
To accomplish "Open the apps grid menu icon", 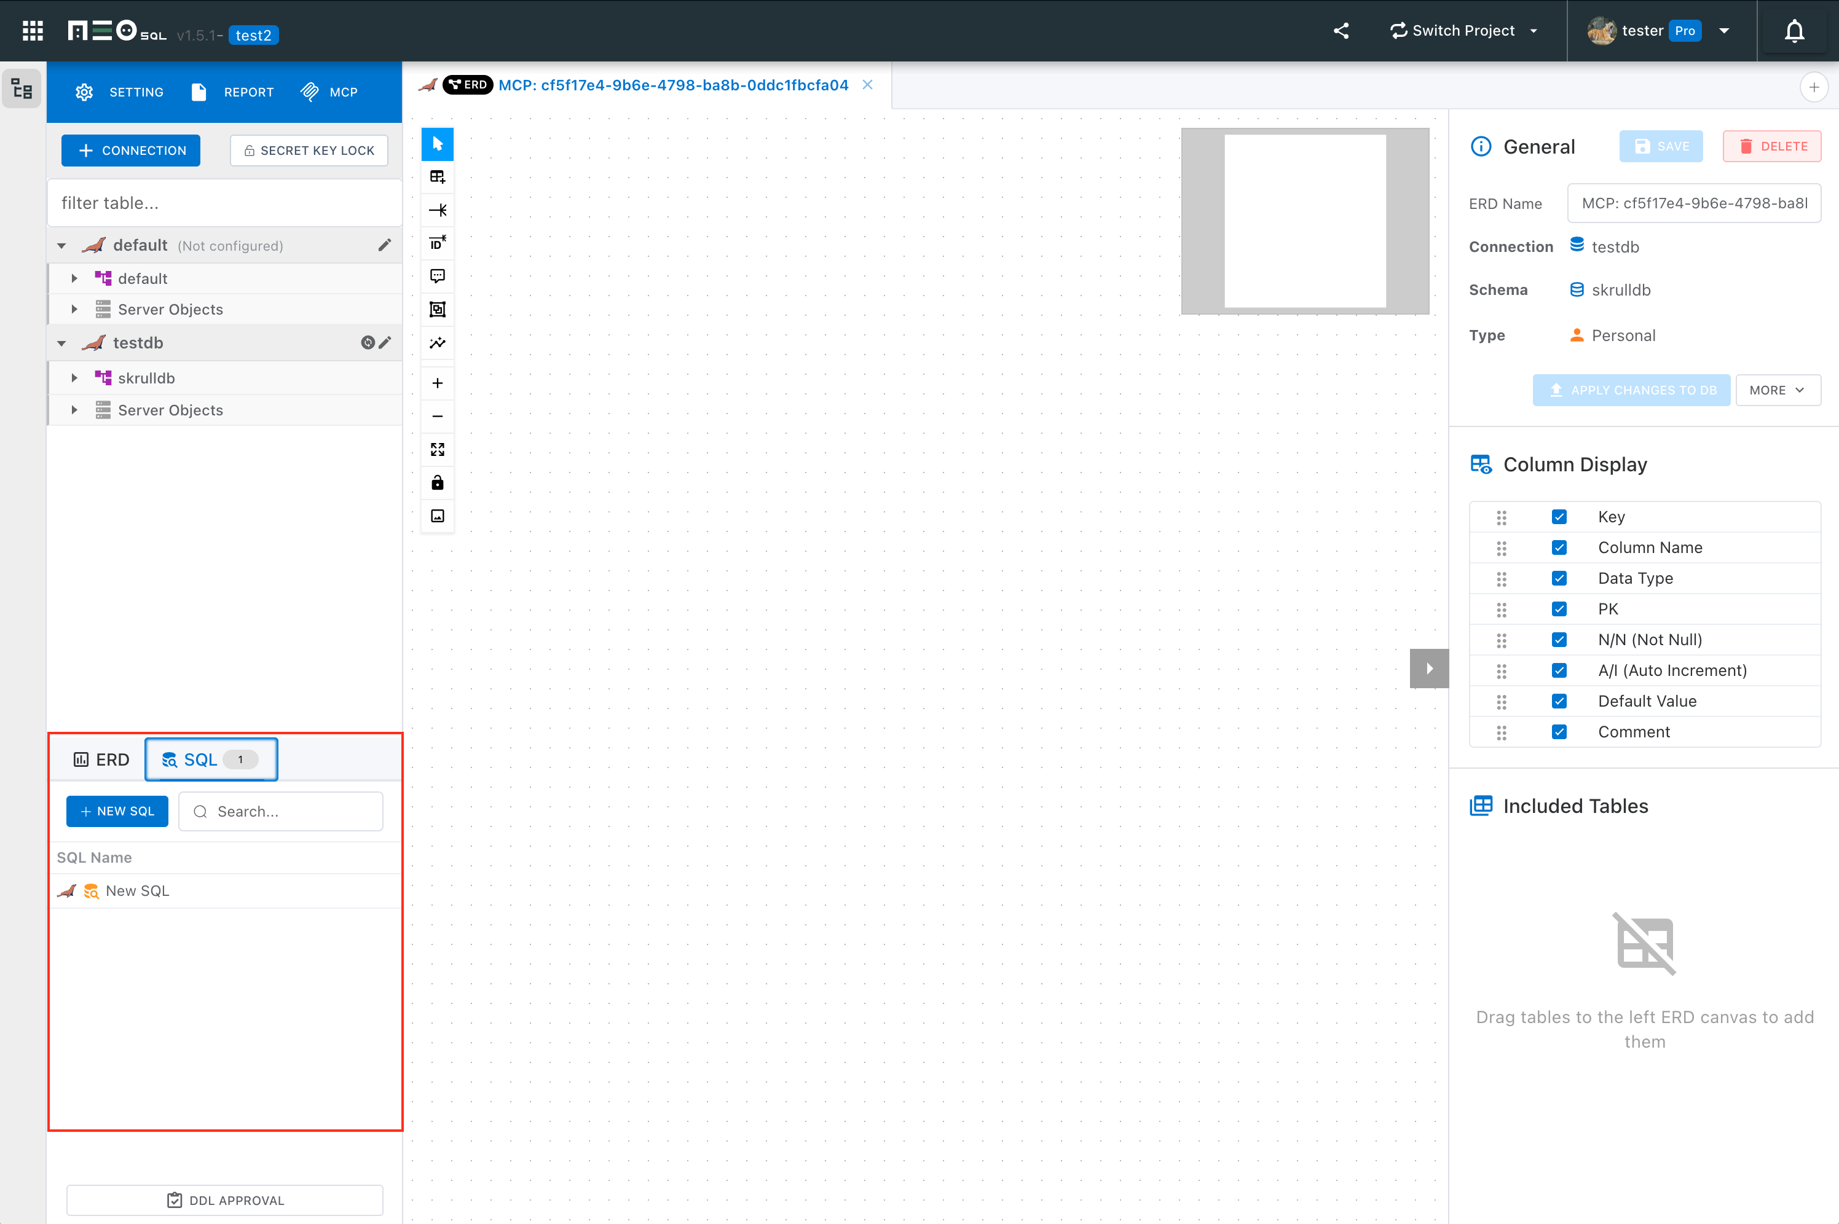I will [x=33, y=31].
